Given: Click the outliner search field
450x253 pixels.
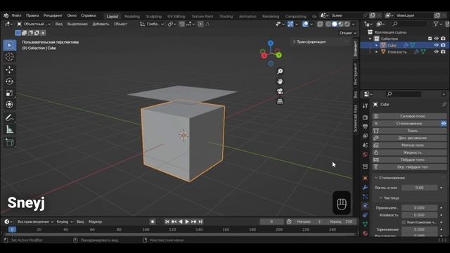Looking at the screenshot, I should pyautogui.click(x=409, y=24).
